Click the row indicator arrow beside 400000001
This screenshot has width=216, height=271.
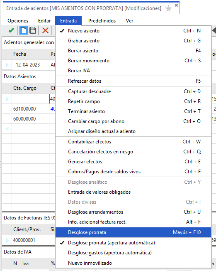[7, 240]
